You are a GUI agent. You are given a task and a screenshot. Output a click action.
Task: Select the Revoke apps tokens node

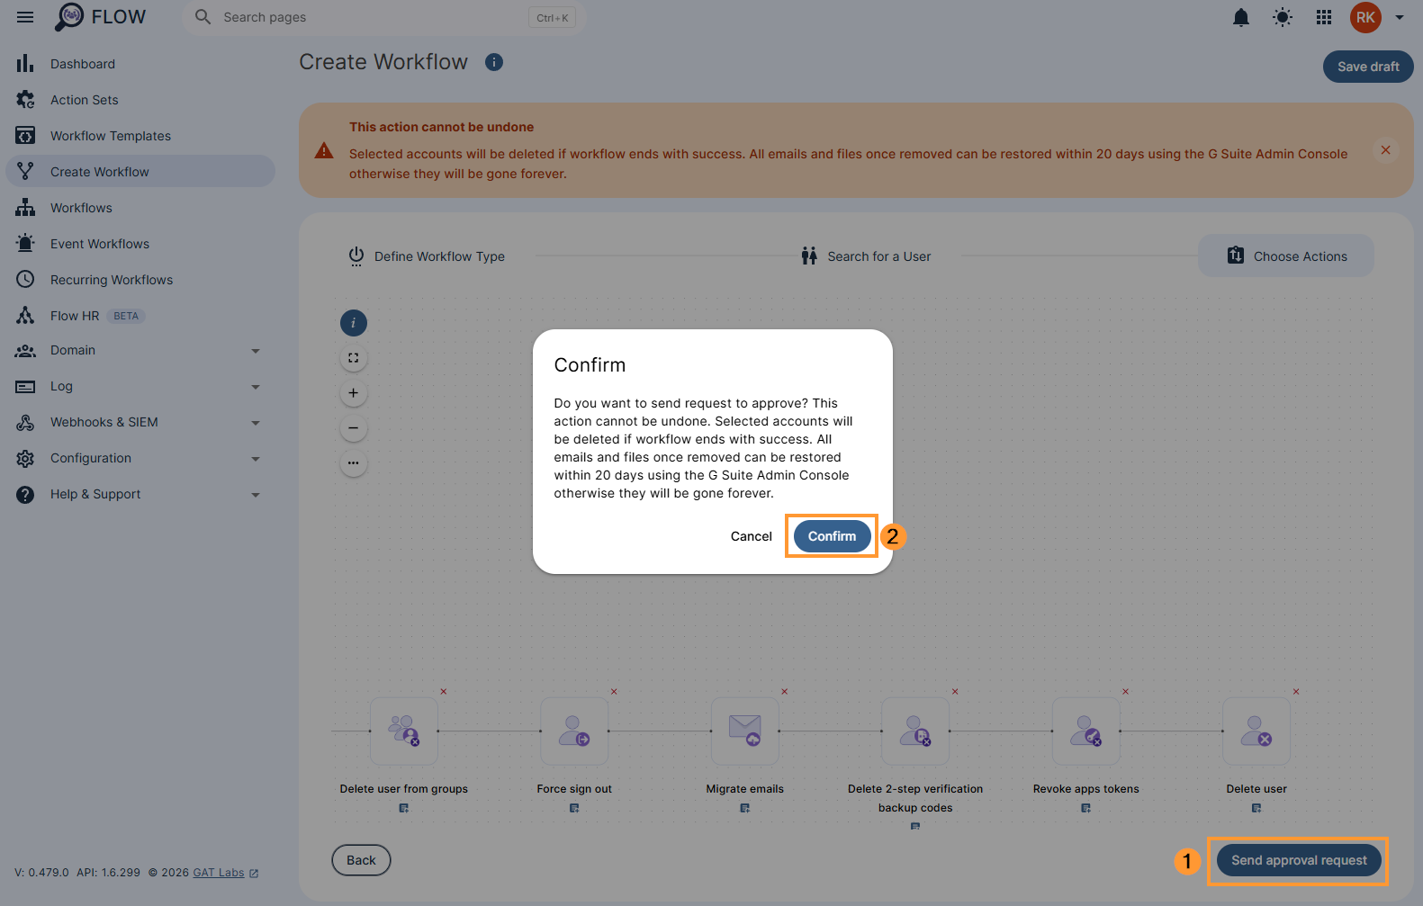(1086, 731)
